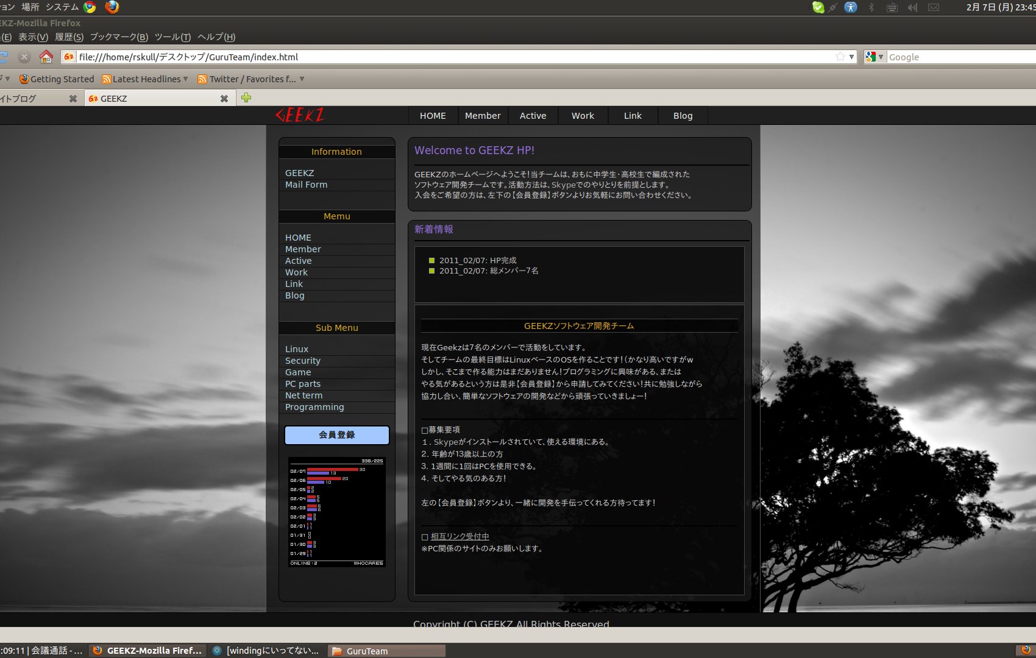The width and height of the screenshot is (1036, 658).
Task: Open Member in the sidebar Memu
Action: click(x=303, y=249)
